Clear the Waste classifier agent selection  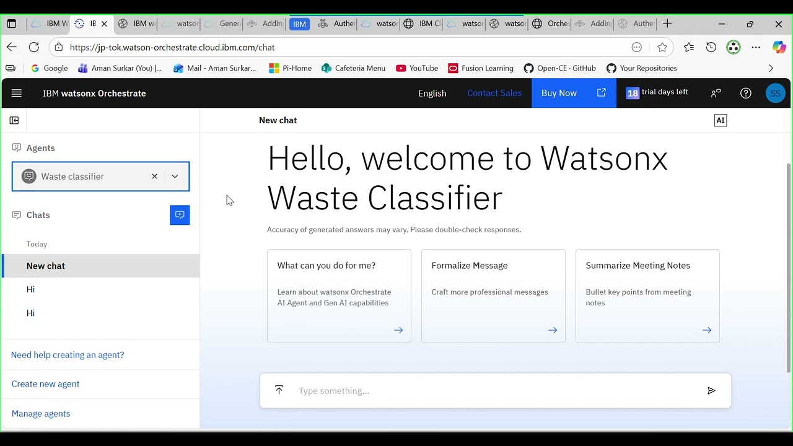pyautogui.click(x=155, y=177)
